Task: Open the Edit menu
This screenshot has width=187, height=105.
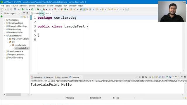Action: pos(8,6)
